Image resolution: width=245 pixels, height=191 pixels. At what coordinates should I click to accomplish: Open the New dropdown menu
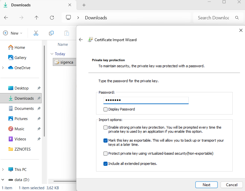click(x=13, y=33)
